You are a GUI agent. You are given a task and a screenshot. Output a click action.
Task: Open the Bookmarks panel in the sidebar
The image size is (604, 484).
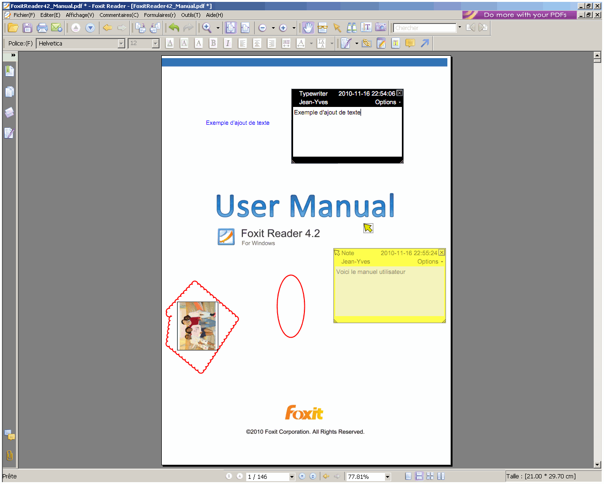pyautogui.click(x=9, y=71)
